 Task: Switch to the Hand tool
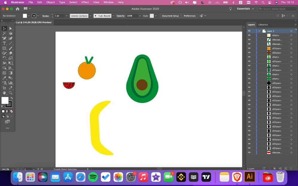(4, 93)
